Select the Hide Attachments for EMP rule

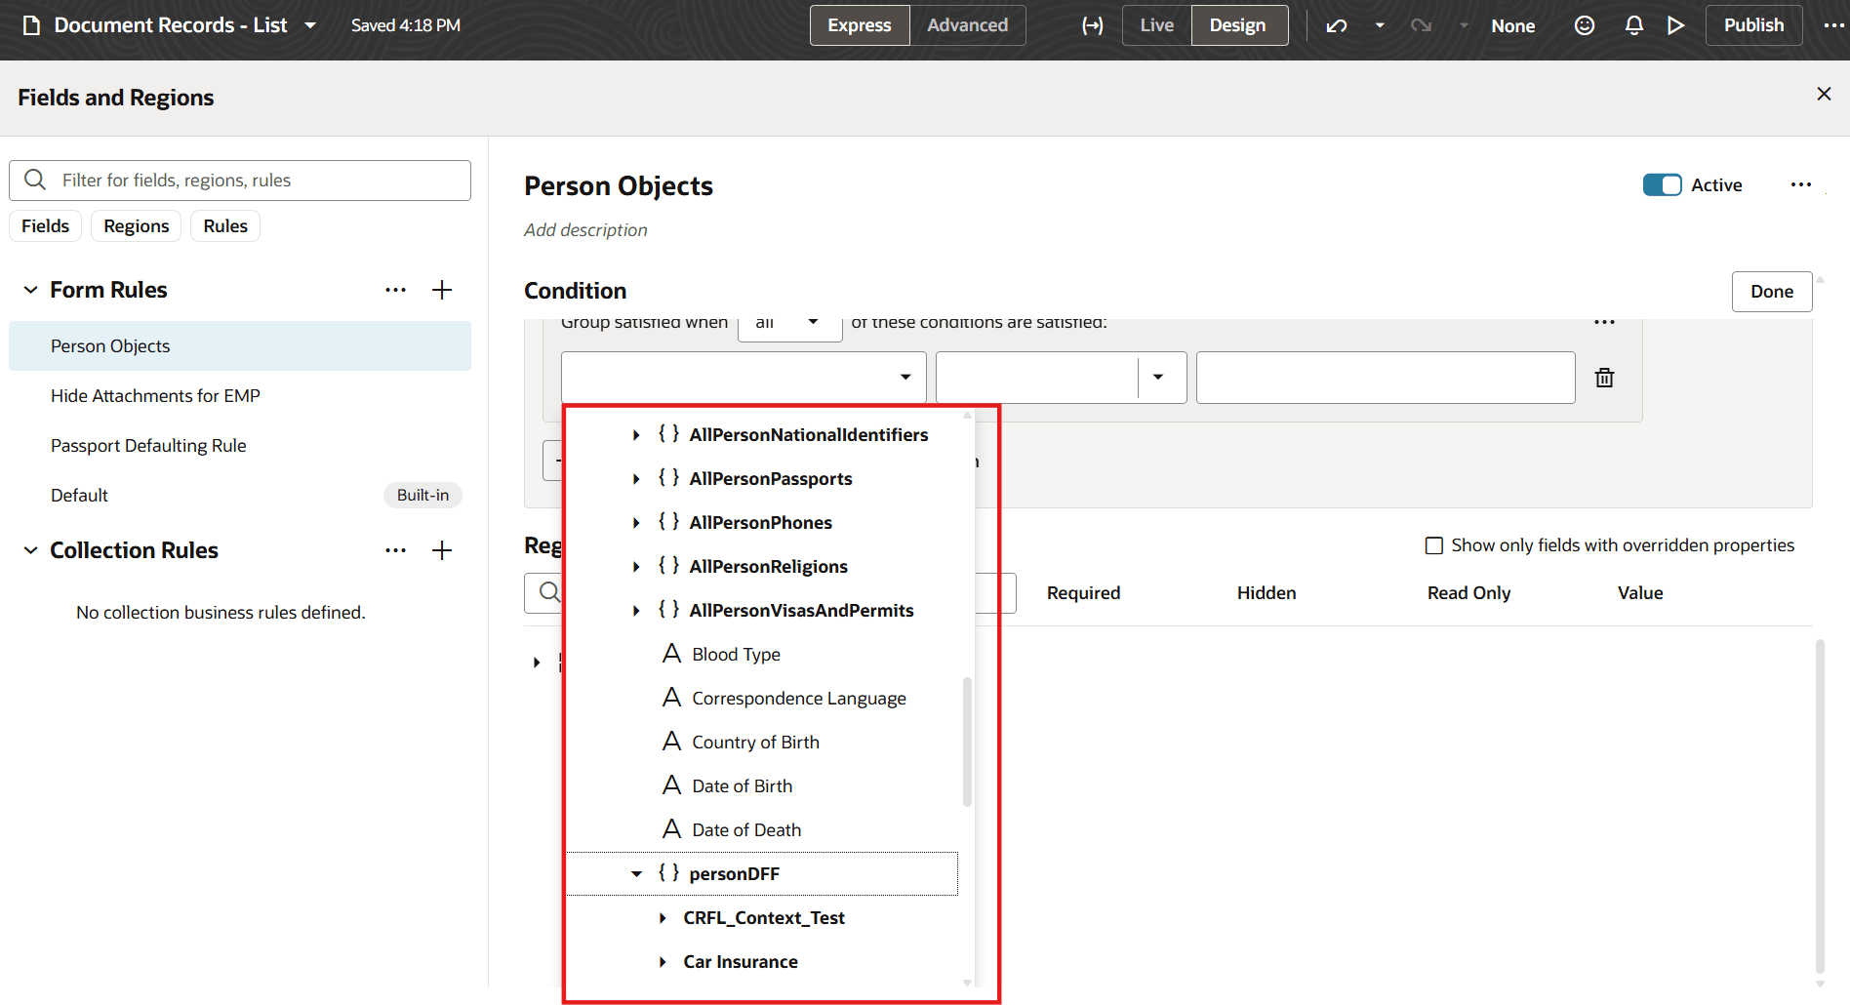click(x=240, y=396)
